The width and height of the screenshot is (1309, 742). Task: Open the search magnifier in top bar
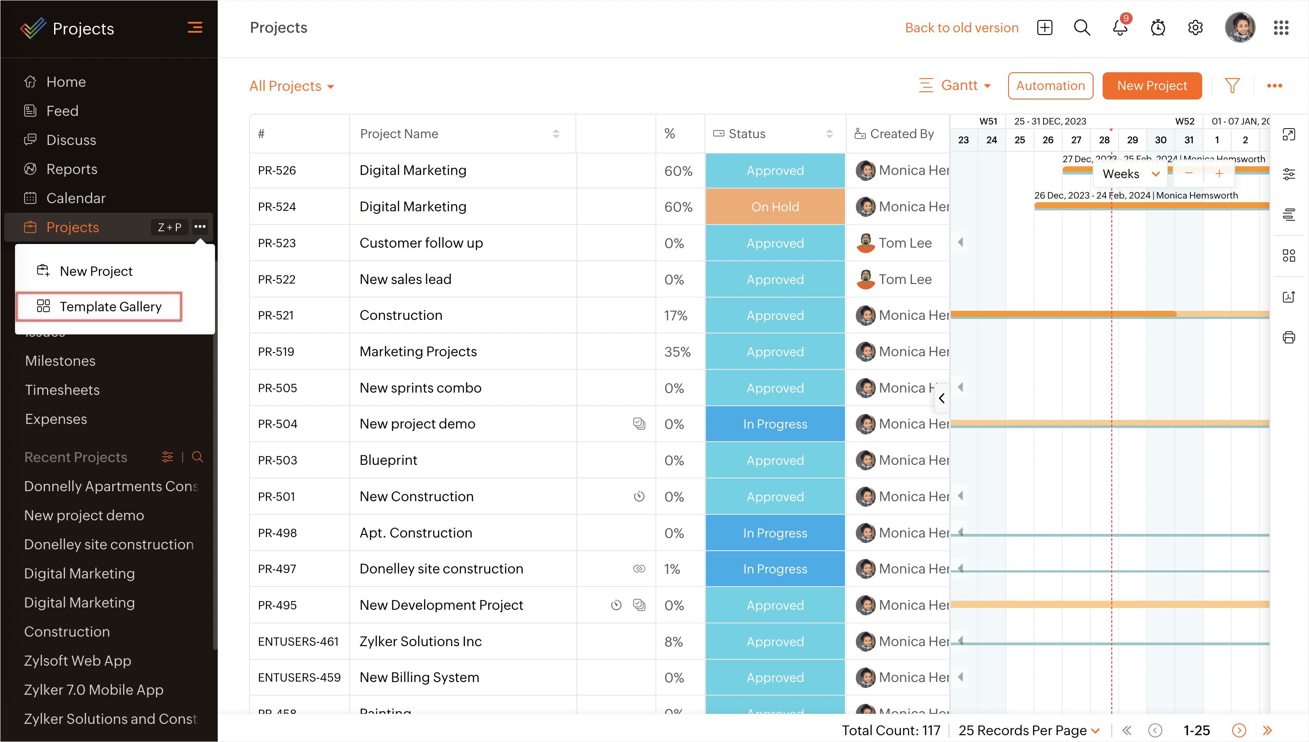point(1082,28)
